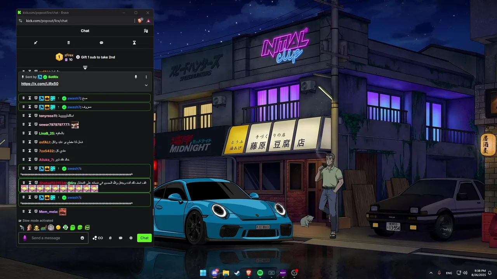Click 'Gift 1 sub to take 2nd'

tap(98, 57)
